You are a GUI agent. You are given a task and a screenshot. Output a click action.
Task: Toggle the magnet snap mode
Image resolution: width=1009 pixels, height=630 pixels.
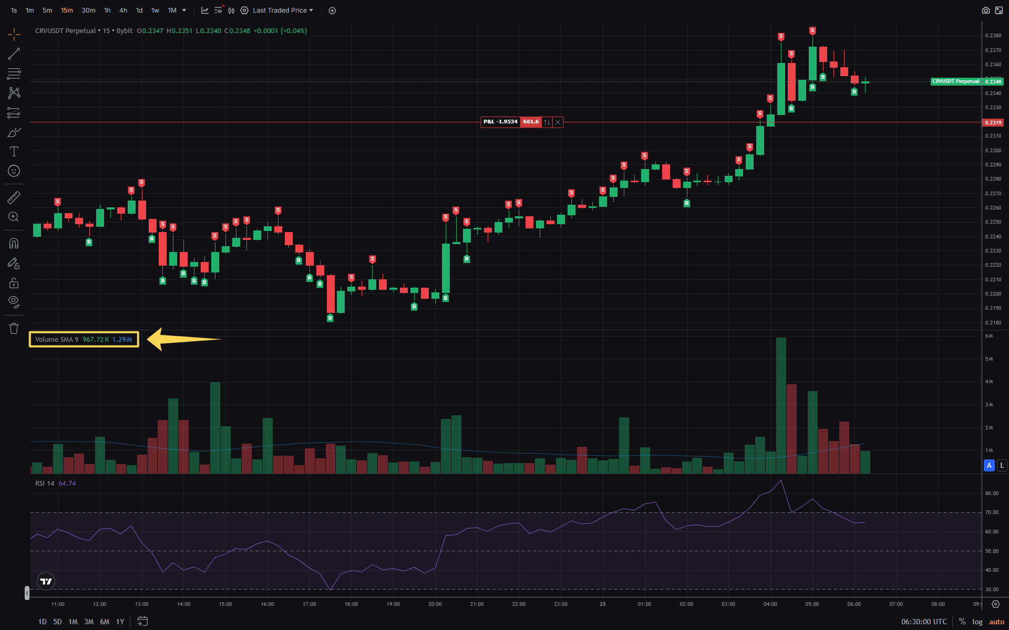click(14, 243)
